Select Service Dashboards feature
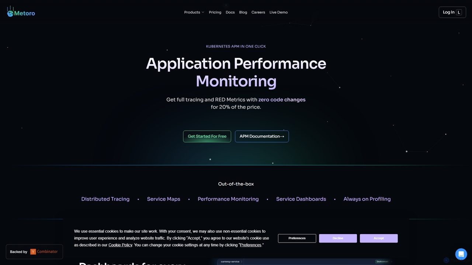Screen dimensions: 472x265 (301, 199)
